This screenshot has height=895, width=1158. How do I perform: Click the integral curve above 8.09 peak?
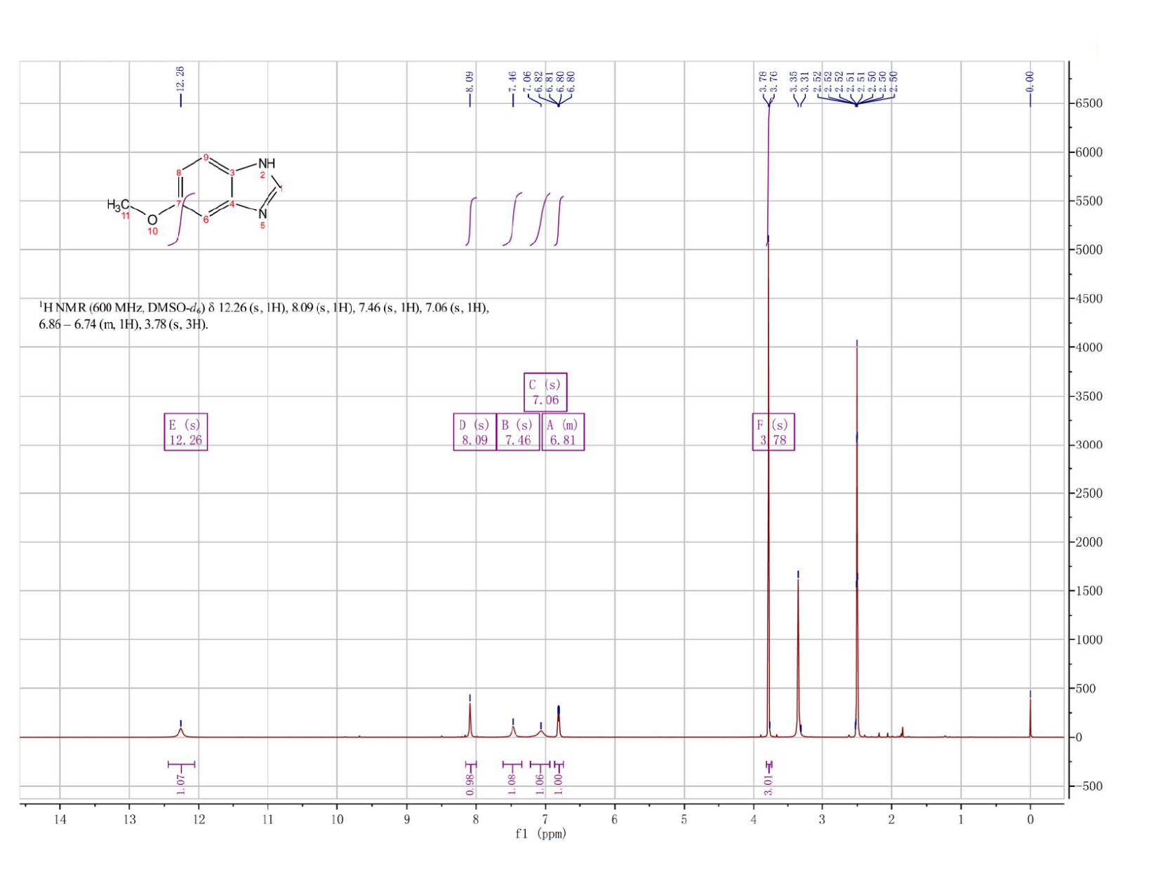click(471, 222)
